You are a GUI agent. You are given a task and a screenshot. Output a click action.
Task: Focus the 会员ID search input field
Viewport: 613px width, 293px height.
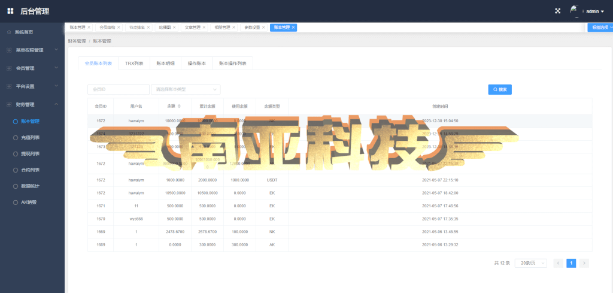click(x=119, y=90)
